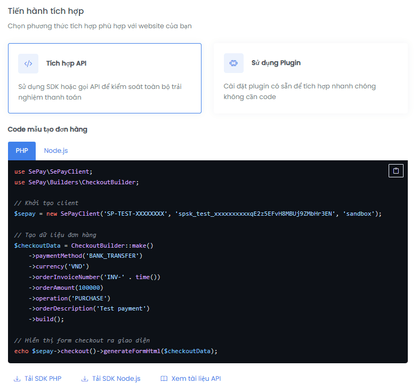Click the code brackets icon in API card
The height and width of the screenshot is (392, 419).
pos(28,63)
